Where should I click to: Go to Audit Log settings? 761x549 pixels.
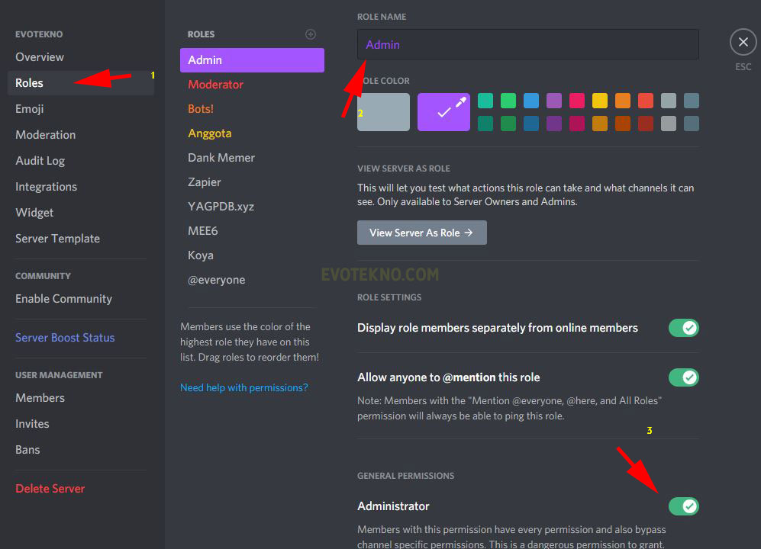[x=40, y=161]
